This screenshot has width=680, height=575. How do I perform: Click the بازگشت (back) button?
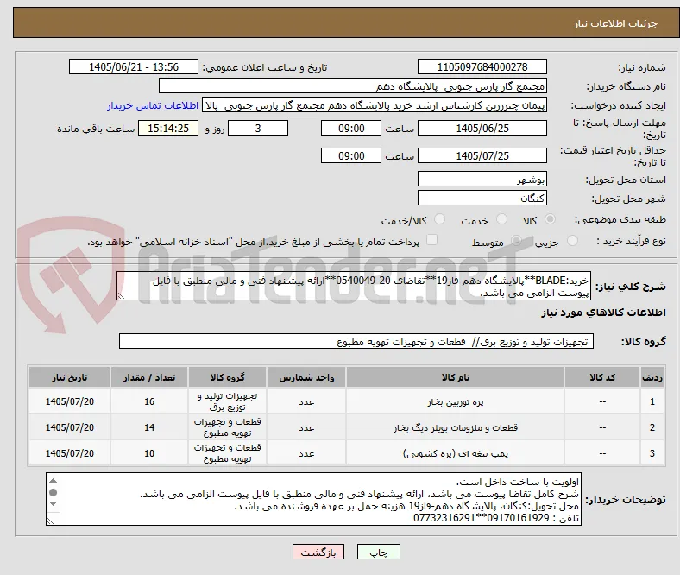click(318, 552)
